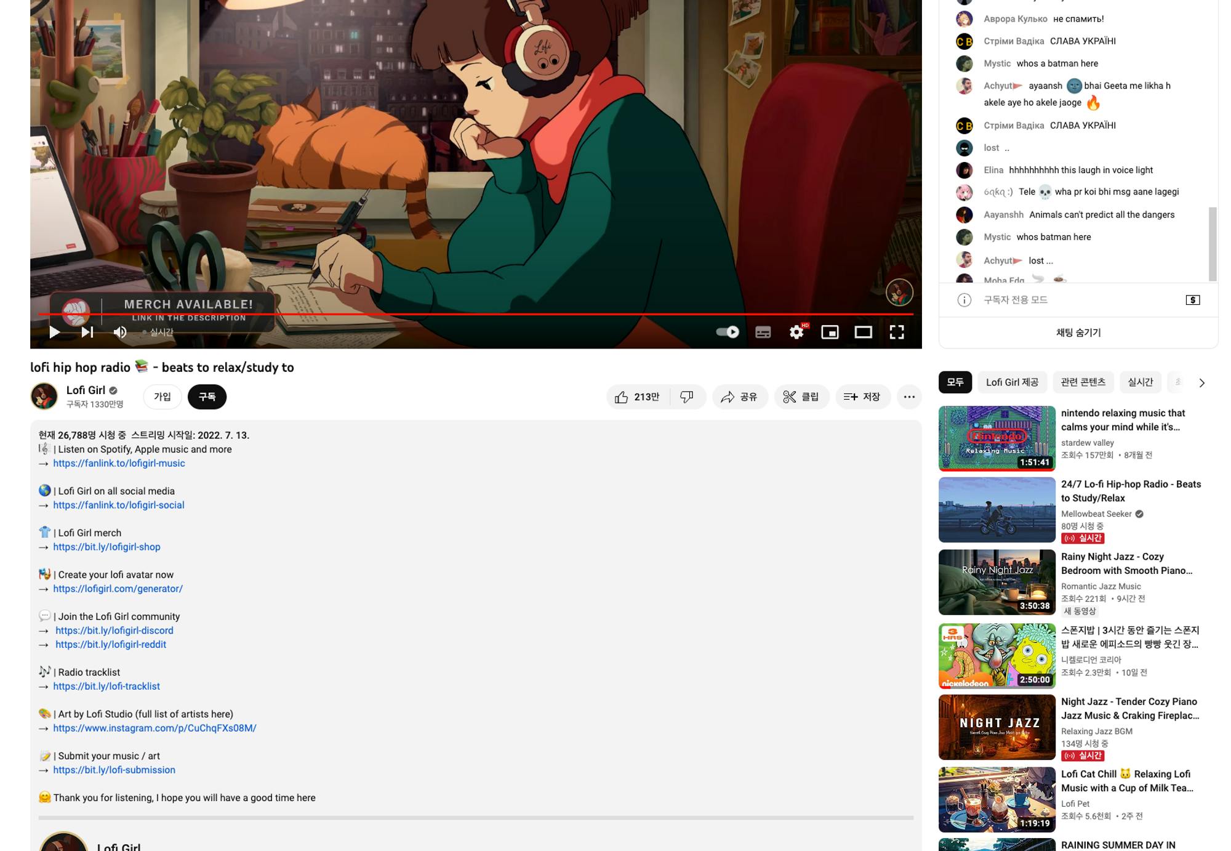Collapse chat via 채팅 숨기기
The image size is (1231, 851).
tap(1078, 333)
